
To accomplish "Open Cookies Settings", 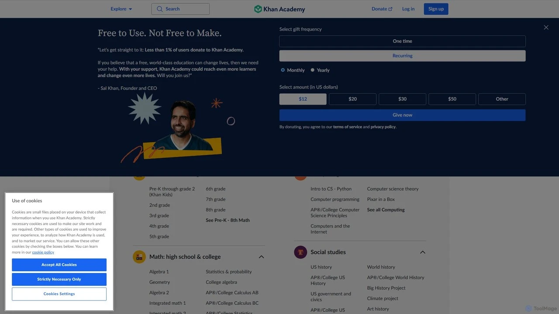I will click(59, 294).
